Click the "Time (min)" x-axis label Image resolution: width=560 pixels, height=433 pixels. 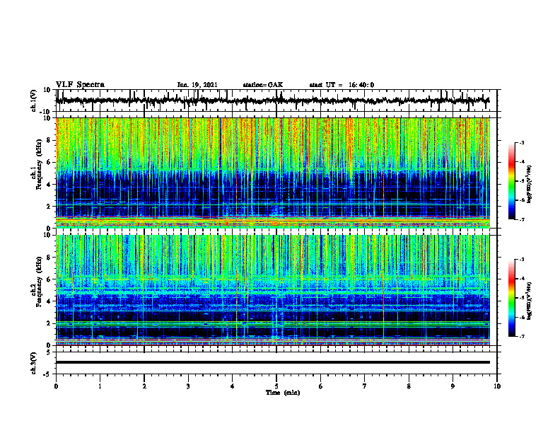[283, 393]
